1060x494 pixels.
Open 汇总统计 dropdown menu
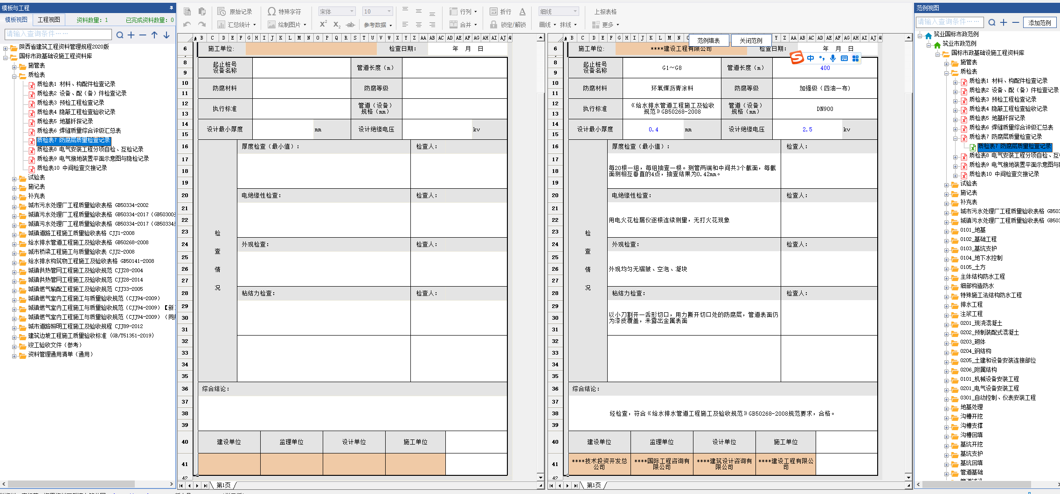pyautogui.click(x=236, y=25)
